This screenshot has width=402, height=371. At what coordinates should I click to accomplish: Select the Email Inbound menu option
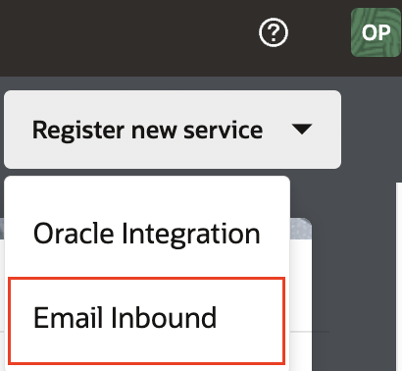(147, 321)
